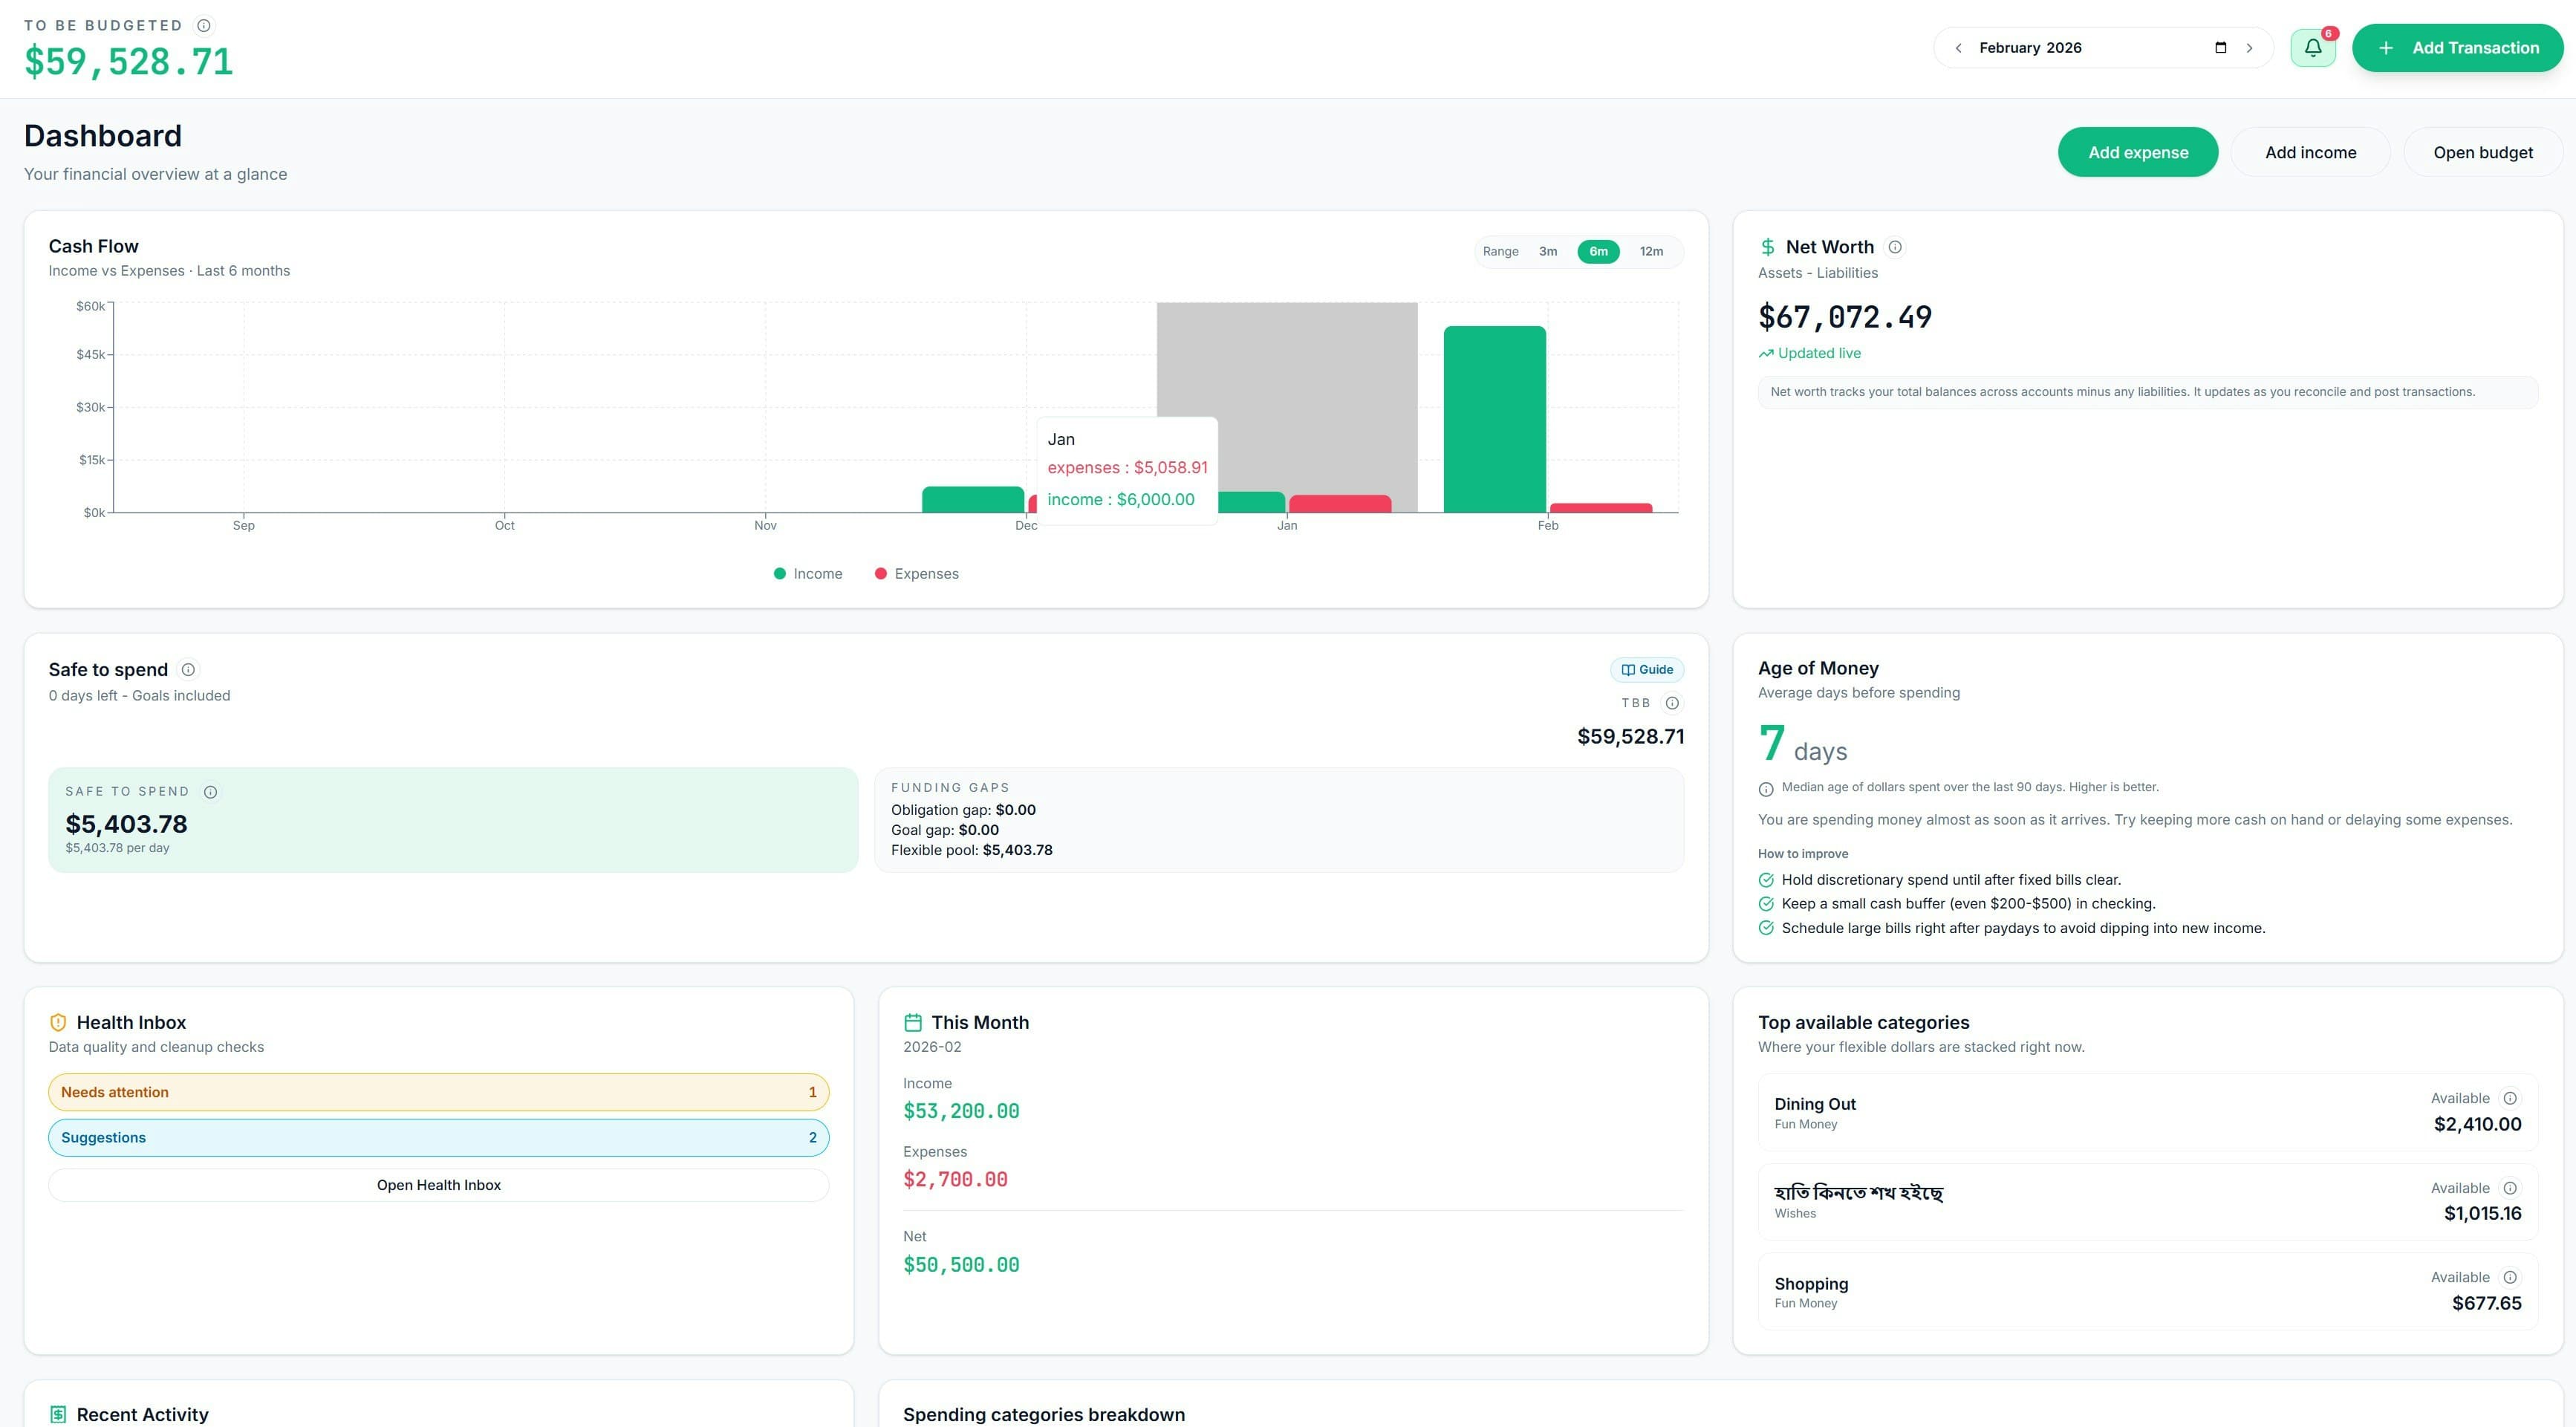The height and width of the screenshot is (1427, 2576).
Task: Click the Health Inbox shield icon
Action: pyautogui.click(x=58, y=1022)
